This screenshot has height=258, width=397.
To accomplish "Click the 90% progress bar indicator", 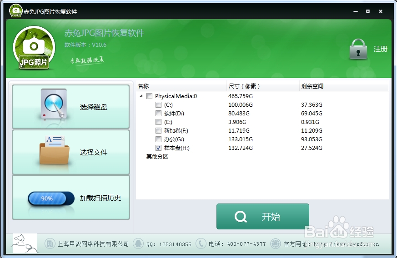I will tap(51, 198).
